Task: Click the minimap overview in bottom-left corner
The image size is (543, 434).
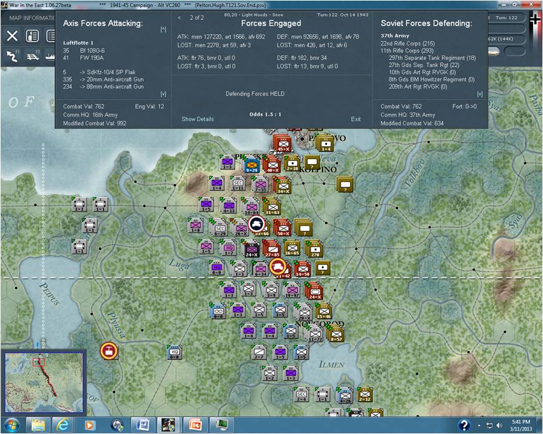Action: tap(44, 382)
